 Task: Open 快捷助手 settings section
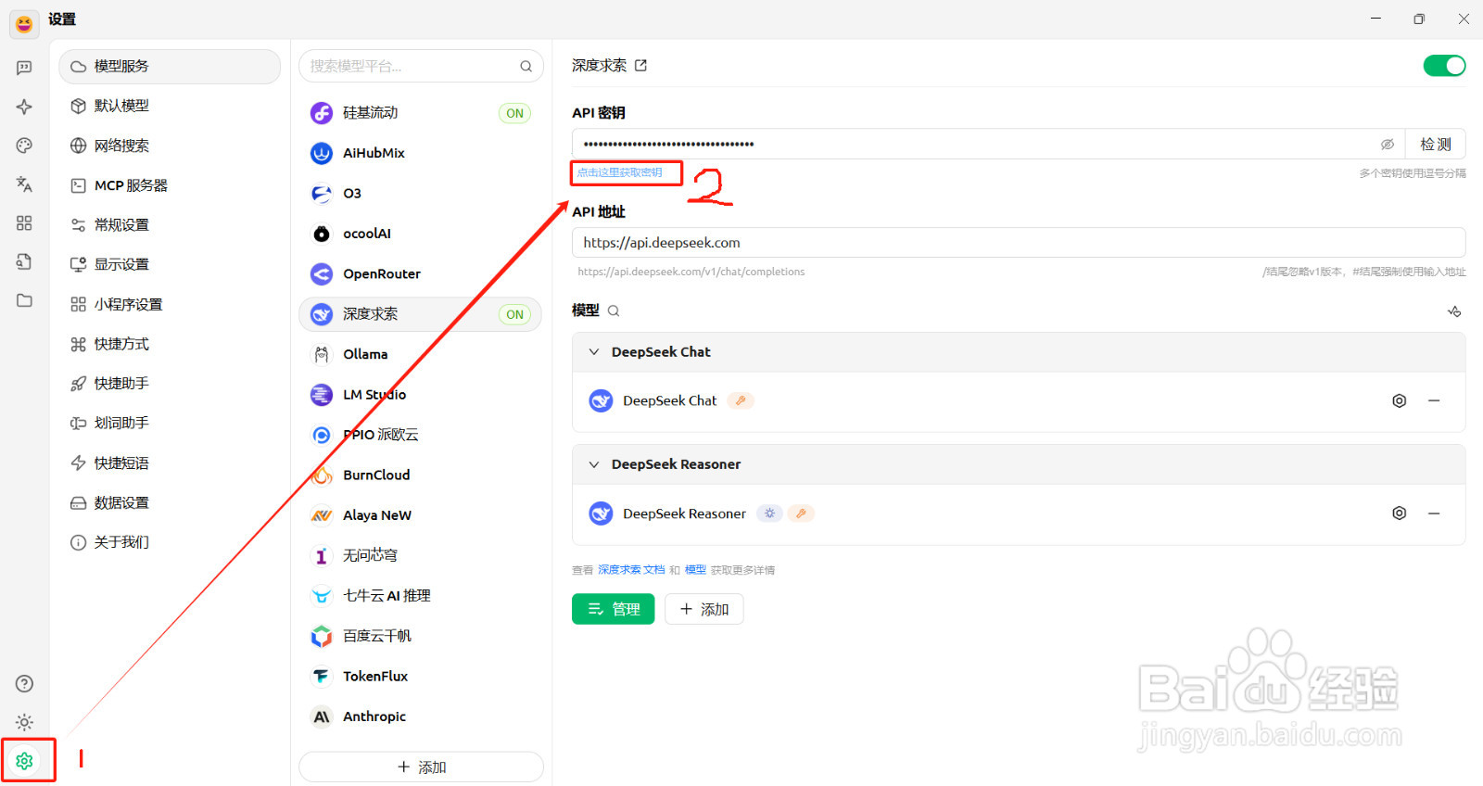point(170,384)
